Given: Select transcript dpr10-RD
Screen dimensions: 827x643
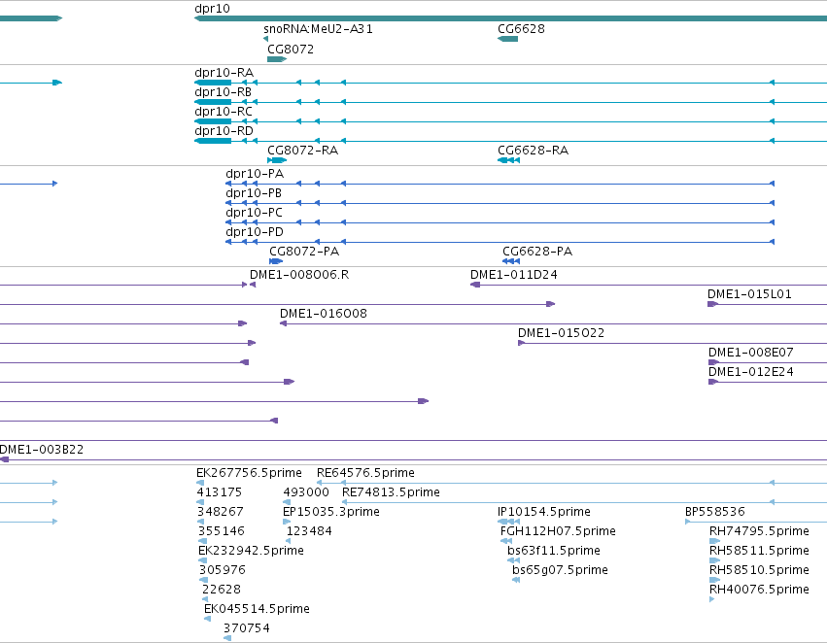Looking at the screenshot, I should tap(224, 131).
